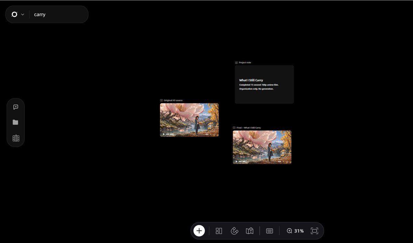Image resolution: width=413 pixels, height=243 pixels.
Task: Click the note heading 'What I Still Carry'
Action: coord(251,80)
